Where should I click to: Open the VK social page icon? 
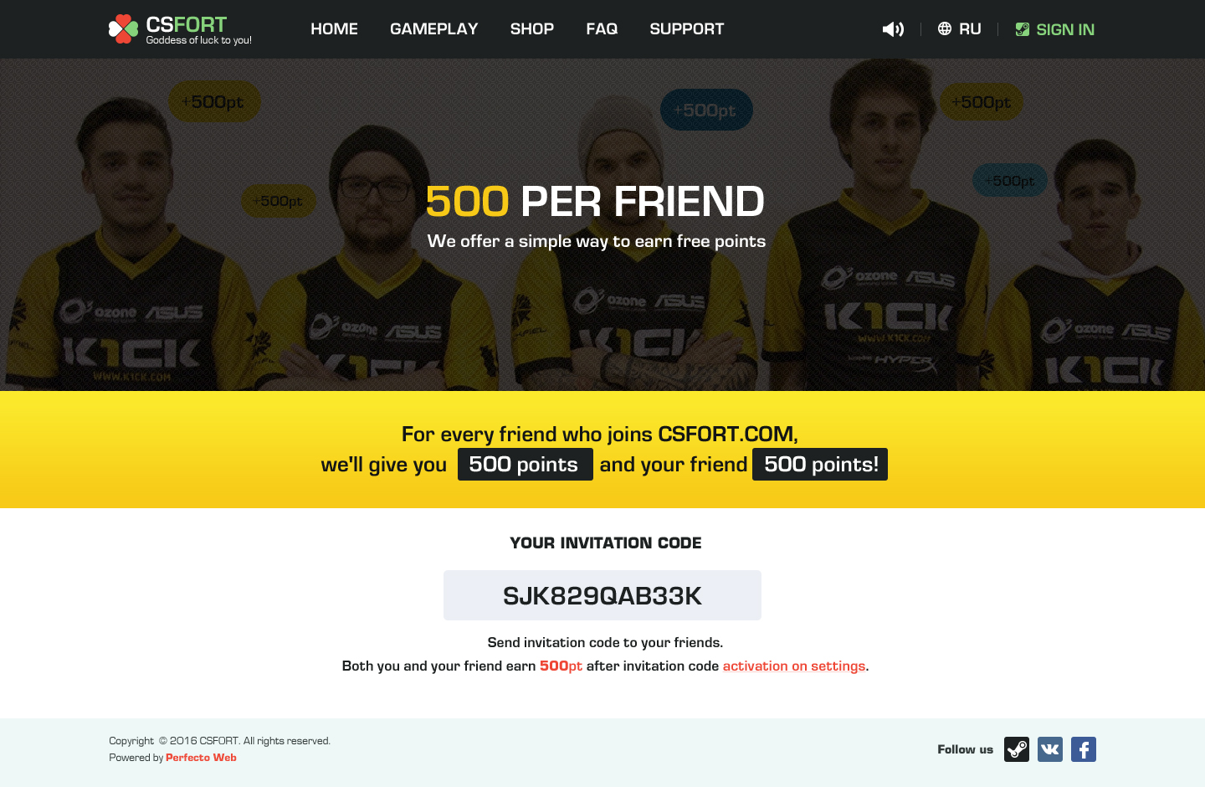click(x=1050, y=749)
